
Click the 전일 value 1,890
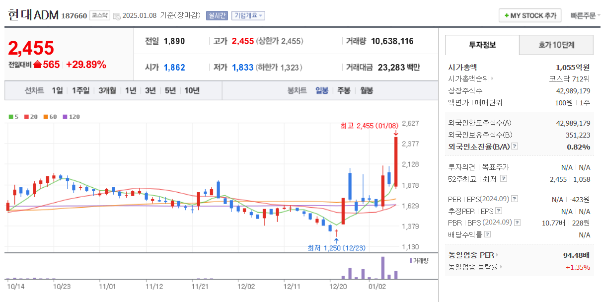174,41
